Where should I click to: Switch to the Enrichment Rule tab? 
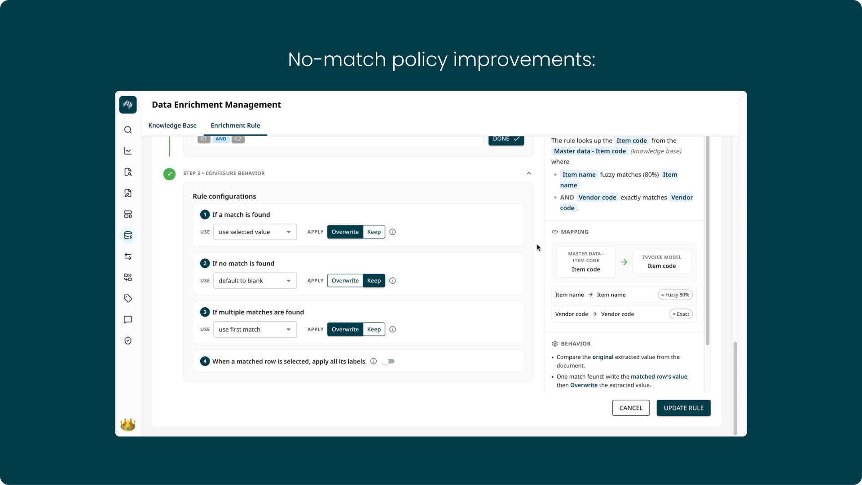click(x=235, y=126)
